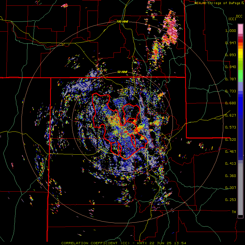Click the 50 NMI range ring label

click(x=122, y=72)
